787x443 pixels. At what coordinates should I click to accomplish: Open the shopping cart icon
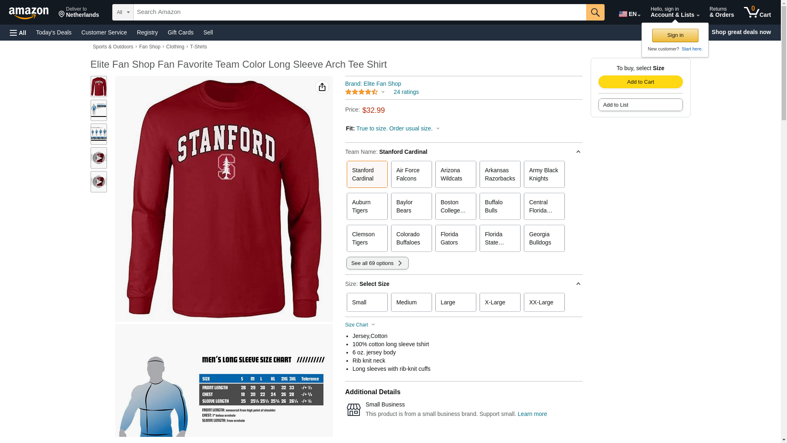point(757,12)
